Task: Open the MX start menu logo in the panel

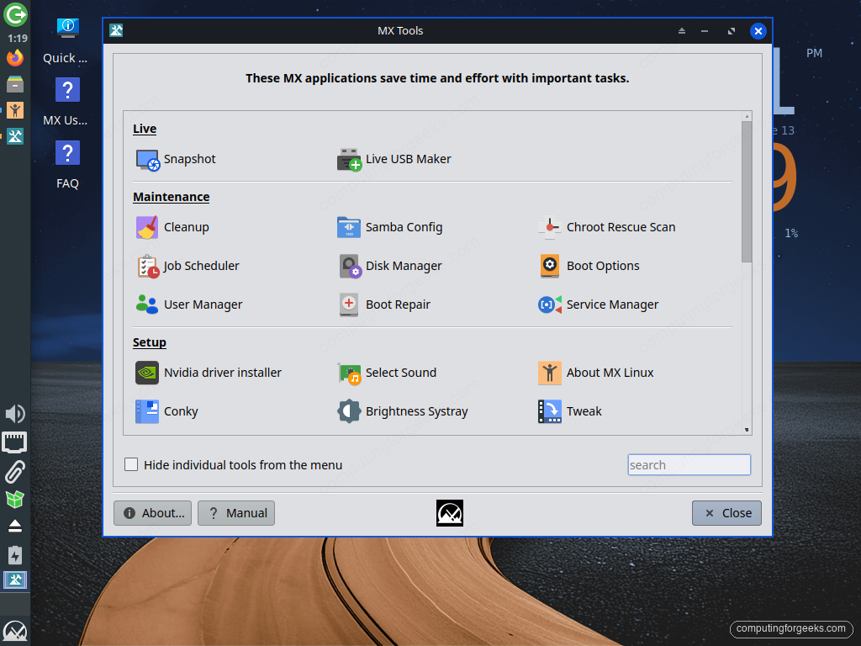Action: pos(15,632)
